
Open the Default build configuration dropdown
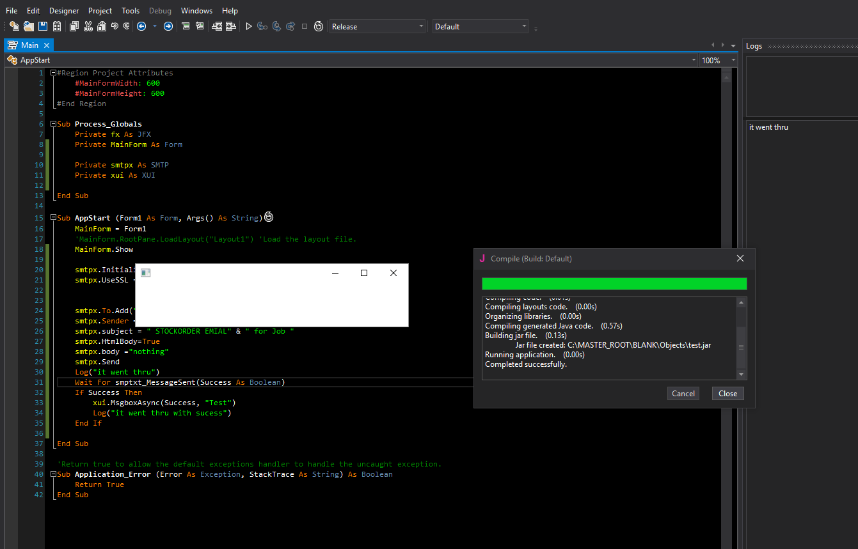click(480, 26)
